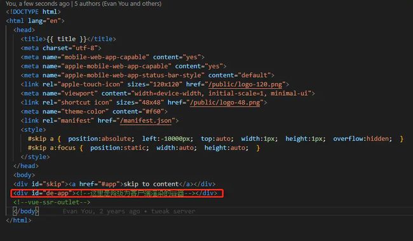Click the #skip a:focus CSS selector
413x241 pixels.
[x=51, y=148]
